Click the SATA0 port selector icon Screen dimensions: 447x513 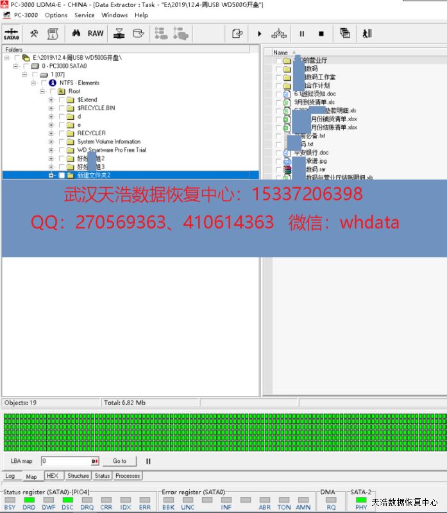11,33
